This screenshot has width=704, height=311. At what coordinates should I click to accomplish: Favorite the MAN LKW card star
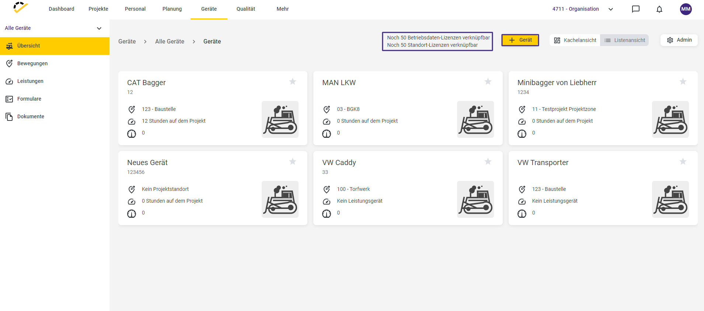[488, 81]
